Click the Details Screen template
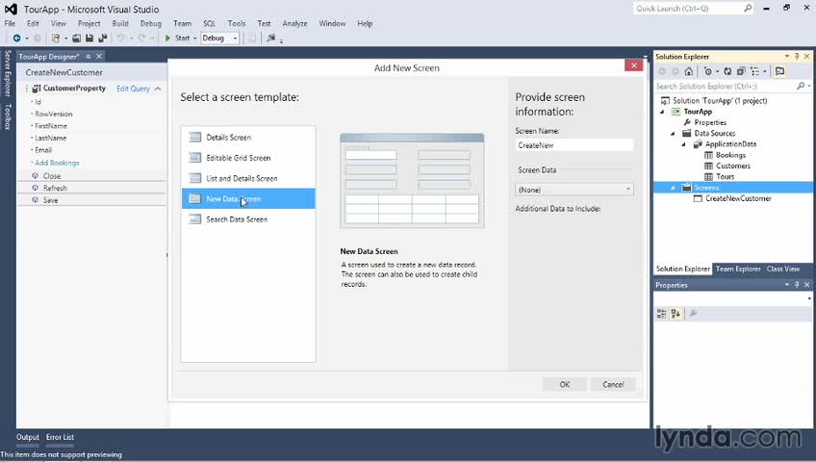Image resolution: width=816 pixels, height=462 pixels. click(248, 138)
